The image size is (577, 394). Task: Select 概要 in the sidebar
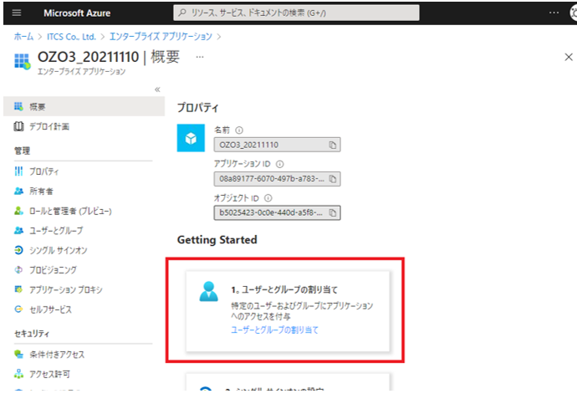[84, 106]
